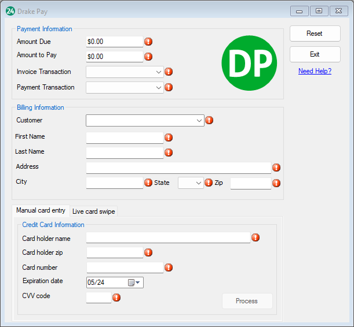Expand the Invoice Transaction dropdown
Viewport: 354px width, 327px height.
click(x=159, y=72)
